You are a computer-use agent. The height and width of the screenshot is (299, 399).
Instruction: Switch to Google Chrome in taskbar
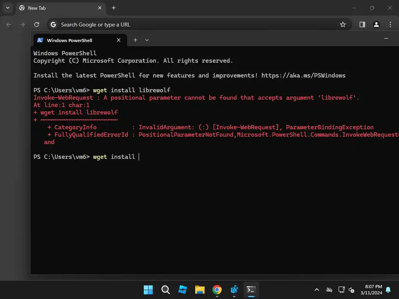217,290
